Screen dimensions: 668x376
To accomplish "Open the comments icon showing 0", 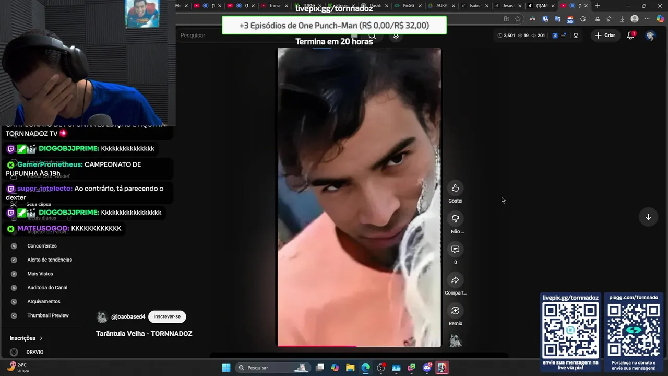I will click(x=455, y=250).
